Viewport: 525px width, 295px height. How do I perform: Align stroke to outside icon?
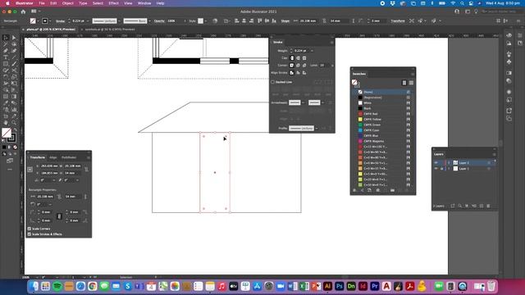pos(304,73)
